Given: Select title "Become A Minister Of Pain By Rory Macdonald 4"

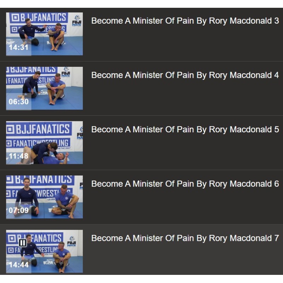Looking at the screenshot, I should pyautogui.click(x=185, y=75).
